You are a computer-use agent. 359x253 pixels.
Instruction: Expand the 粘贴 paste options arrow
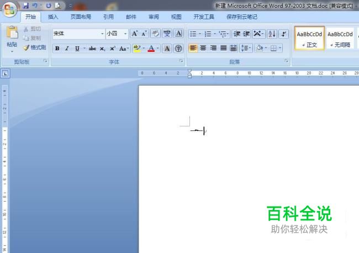(12, 51)
